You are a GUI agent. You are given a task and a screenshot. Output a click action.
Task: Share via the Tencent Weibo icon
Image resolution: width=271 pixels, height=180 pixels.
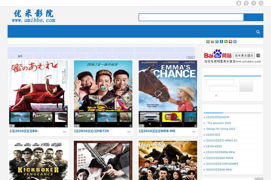tap(217, 41)
